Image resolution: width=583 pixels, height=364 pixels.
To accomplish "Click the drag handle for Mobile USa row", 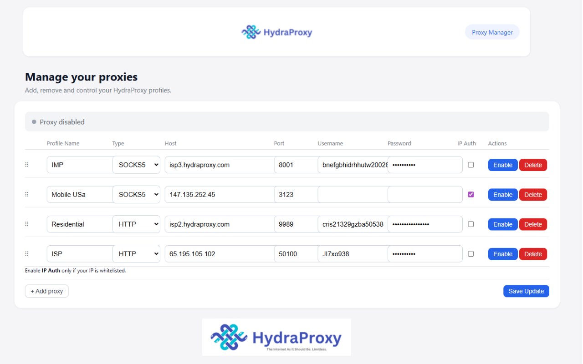I will (26, 194).
